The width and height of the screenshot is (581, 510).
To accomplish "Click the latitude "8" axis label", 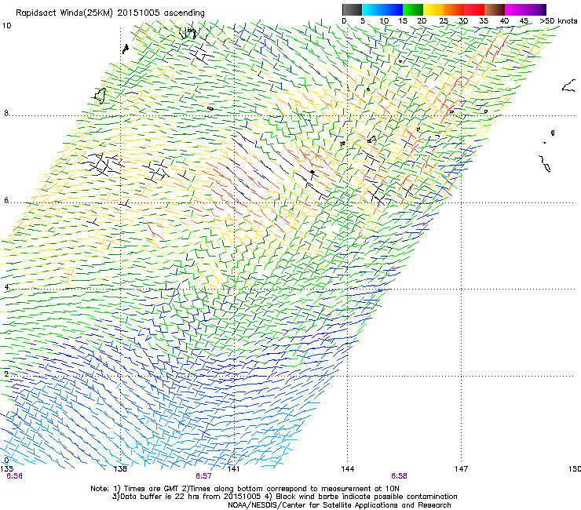I will pos(6,113).
